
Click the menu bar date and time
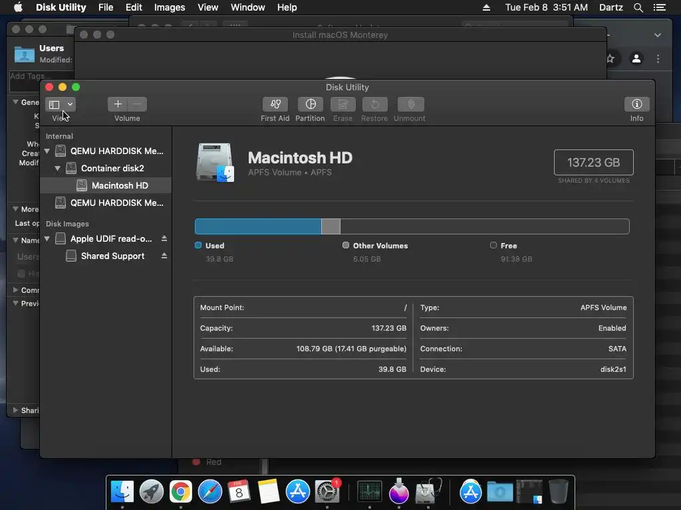(547, 7)
